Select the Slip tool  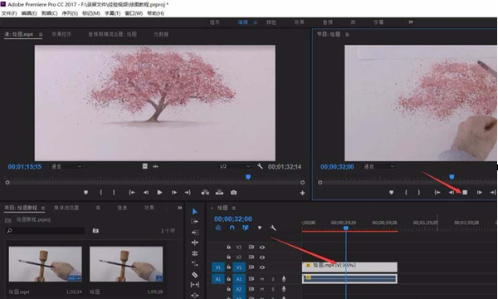(195, 285)
